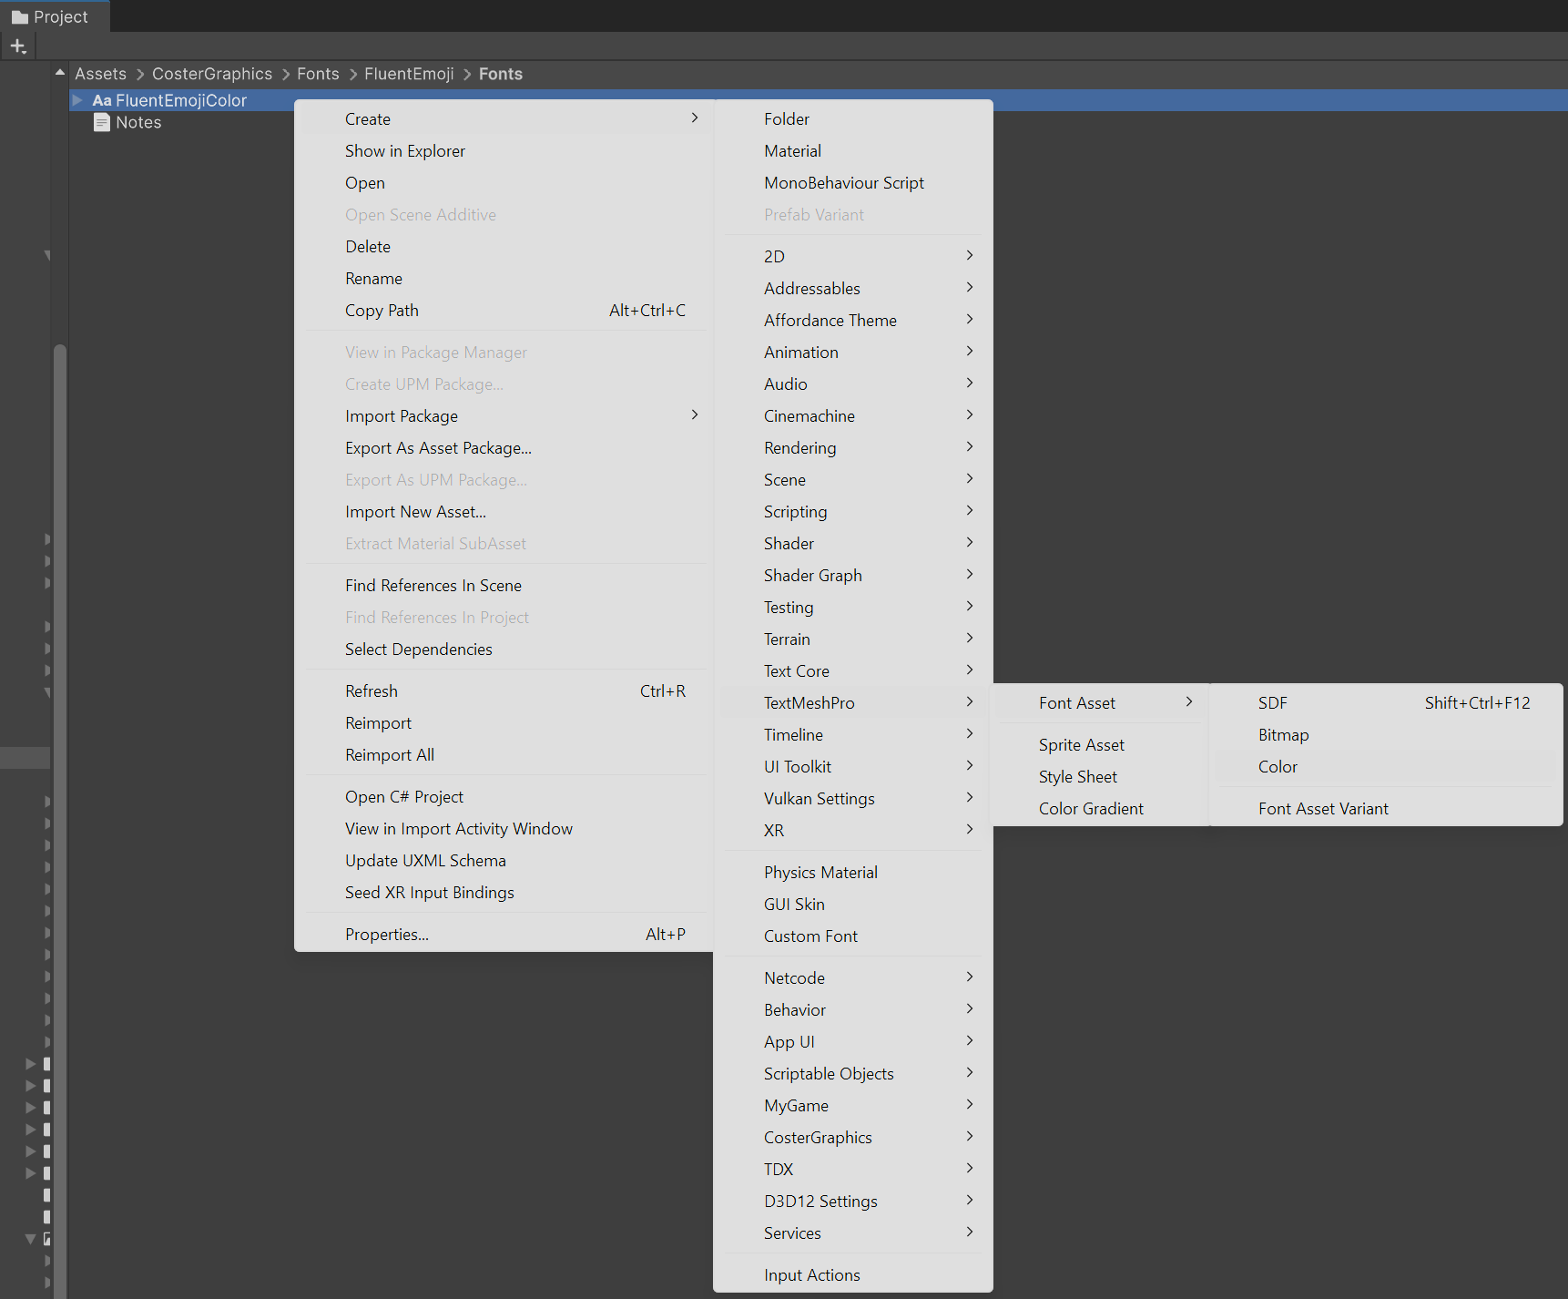Open the TextMeshPro submenu
This screenshot has width=1568, height=1299.
coord(853,703)
